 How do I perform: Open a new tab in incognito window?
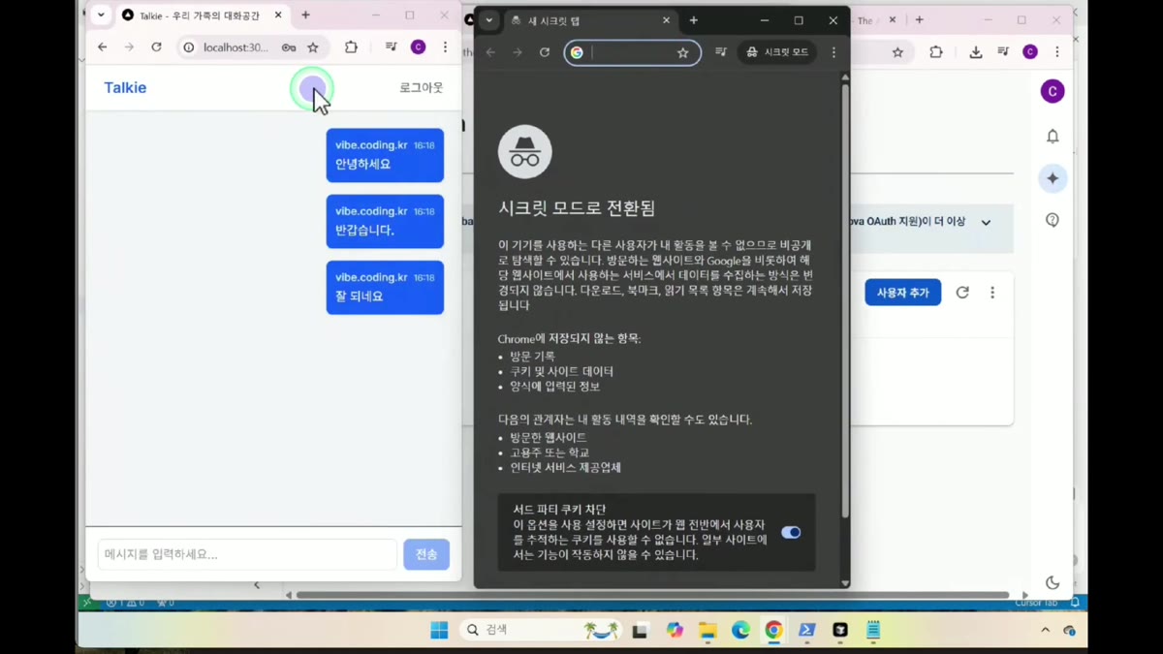pos(693,20)
